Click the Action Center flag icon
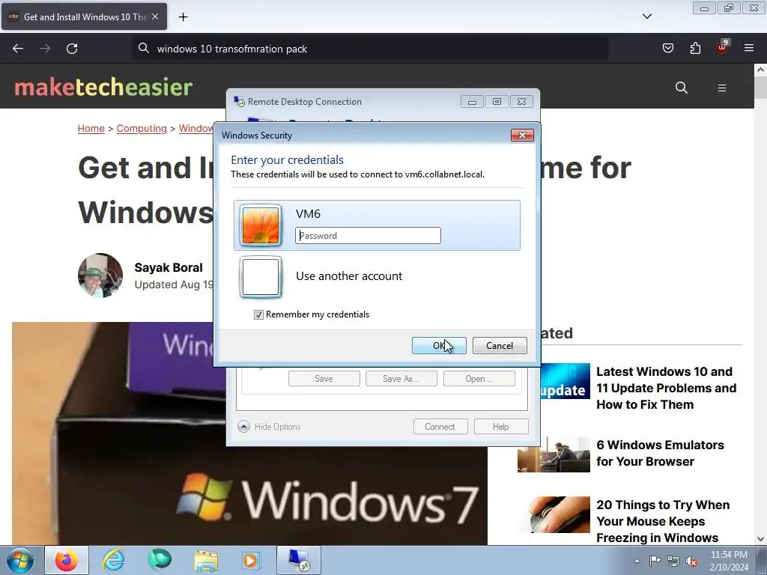Viewport: 767px width, 575px height. click(655, 561)
